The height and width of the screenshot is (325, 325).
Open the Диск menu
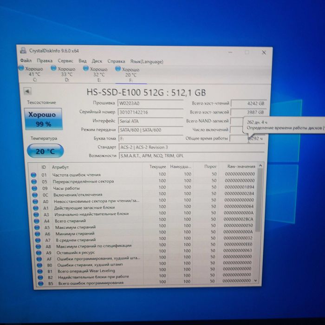[97, 61]
